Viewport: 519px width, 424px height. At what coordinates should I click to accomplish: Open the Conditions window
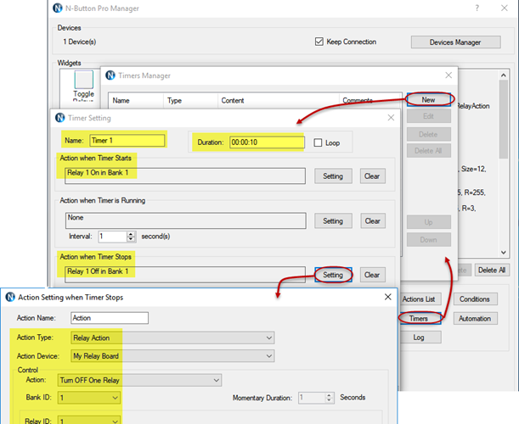point(475,299)
